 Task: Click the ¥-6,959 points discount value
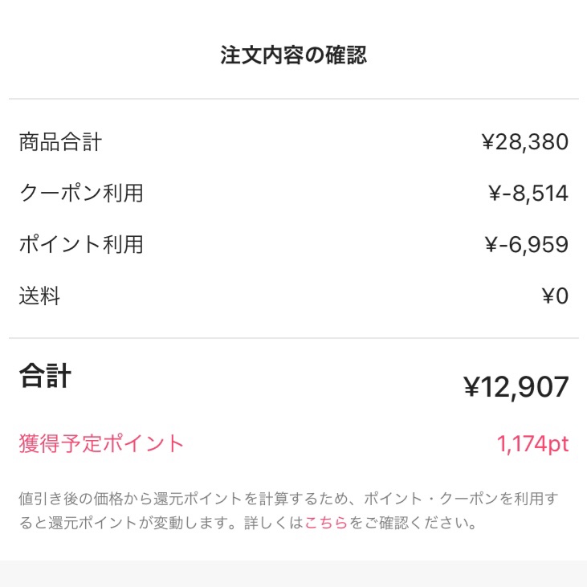tap(527, 244)
